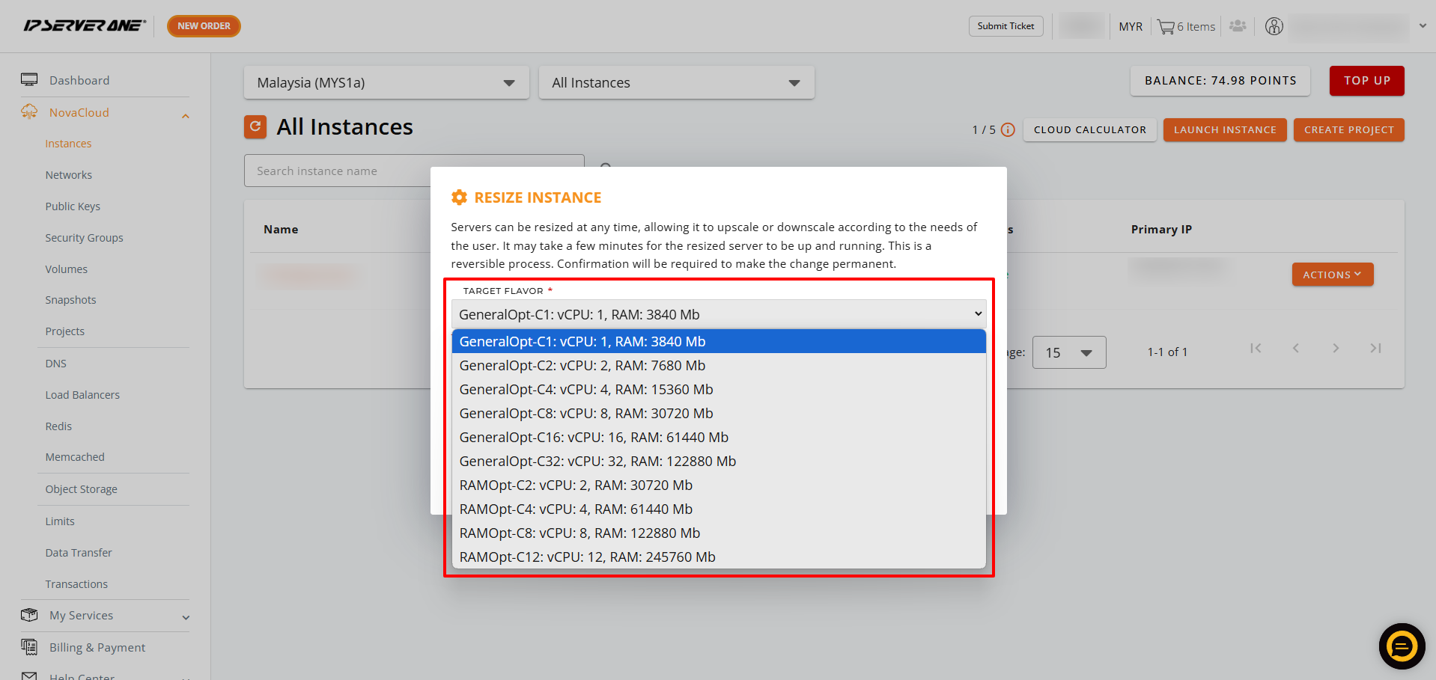The height and width of the screenshot is (680, 1436).
Task: Click the Dashboard monitor icon
Action: click(29, 80)
